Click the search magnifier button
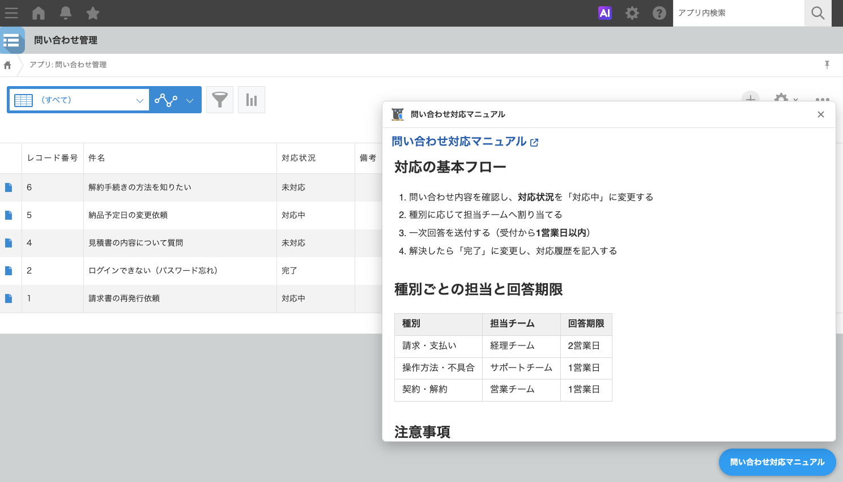 818,13
